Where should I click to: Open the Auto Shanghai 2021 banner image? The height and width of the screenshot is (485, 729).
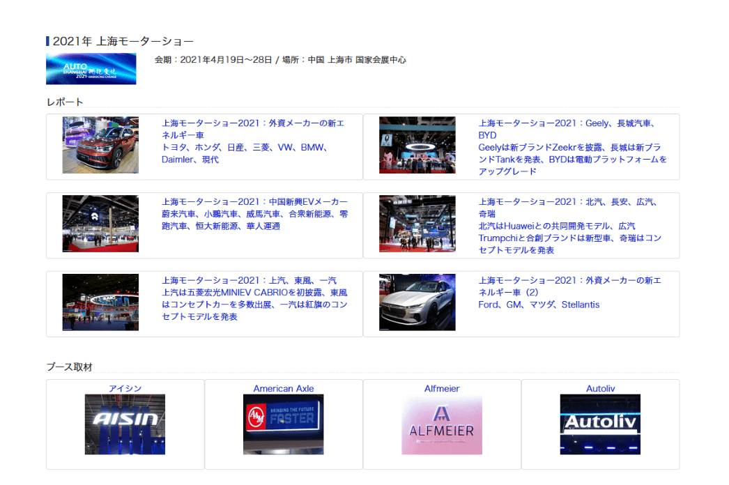(91, 69)
